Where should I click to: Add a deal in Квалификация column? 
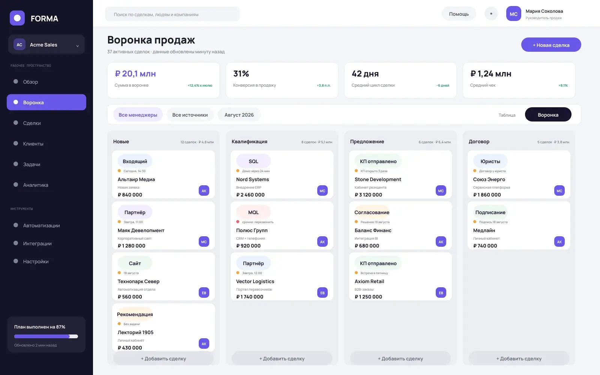point(282,358)
